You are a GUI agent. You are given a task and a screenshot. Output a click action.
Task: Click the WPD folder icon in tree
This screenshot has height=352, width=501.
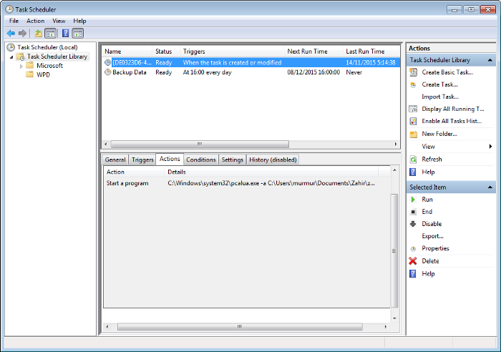30,74
